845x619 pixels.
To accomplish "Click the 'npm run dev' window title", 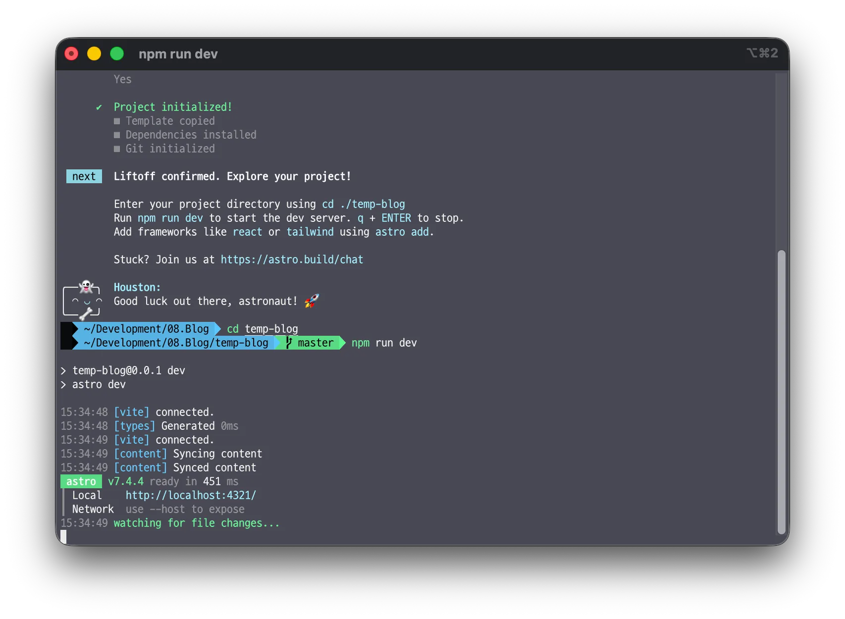I will [178, 54].
